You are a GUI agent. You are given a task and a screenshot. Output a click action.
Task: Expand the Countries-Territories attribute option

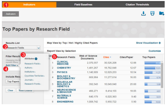pyautogui.click(x=35, y=76)
